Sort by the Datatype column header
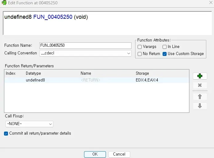 pyautogui.click(x=33, y=73)
